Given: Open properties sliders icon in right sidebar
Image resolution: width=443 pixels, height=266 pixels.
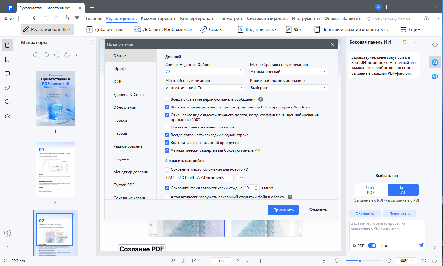Looking at the screenshot, I should pyautogui.click(x=435, y=45).
